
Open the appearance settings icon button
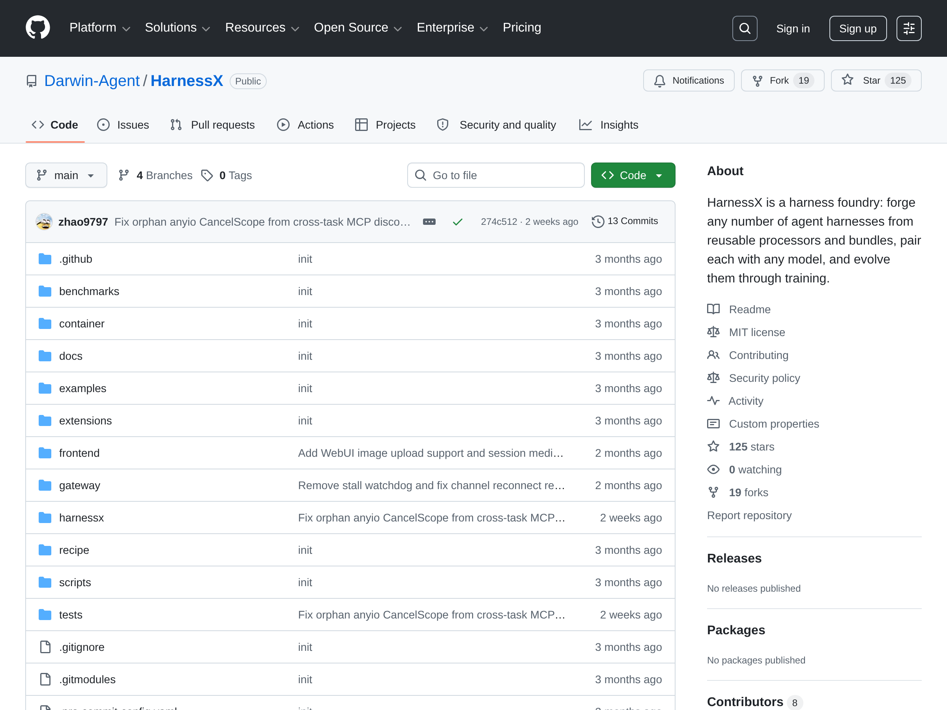[x=908, y=28]
